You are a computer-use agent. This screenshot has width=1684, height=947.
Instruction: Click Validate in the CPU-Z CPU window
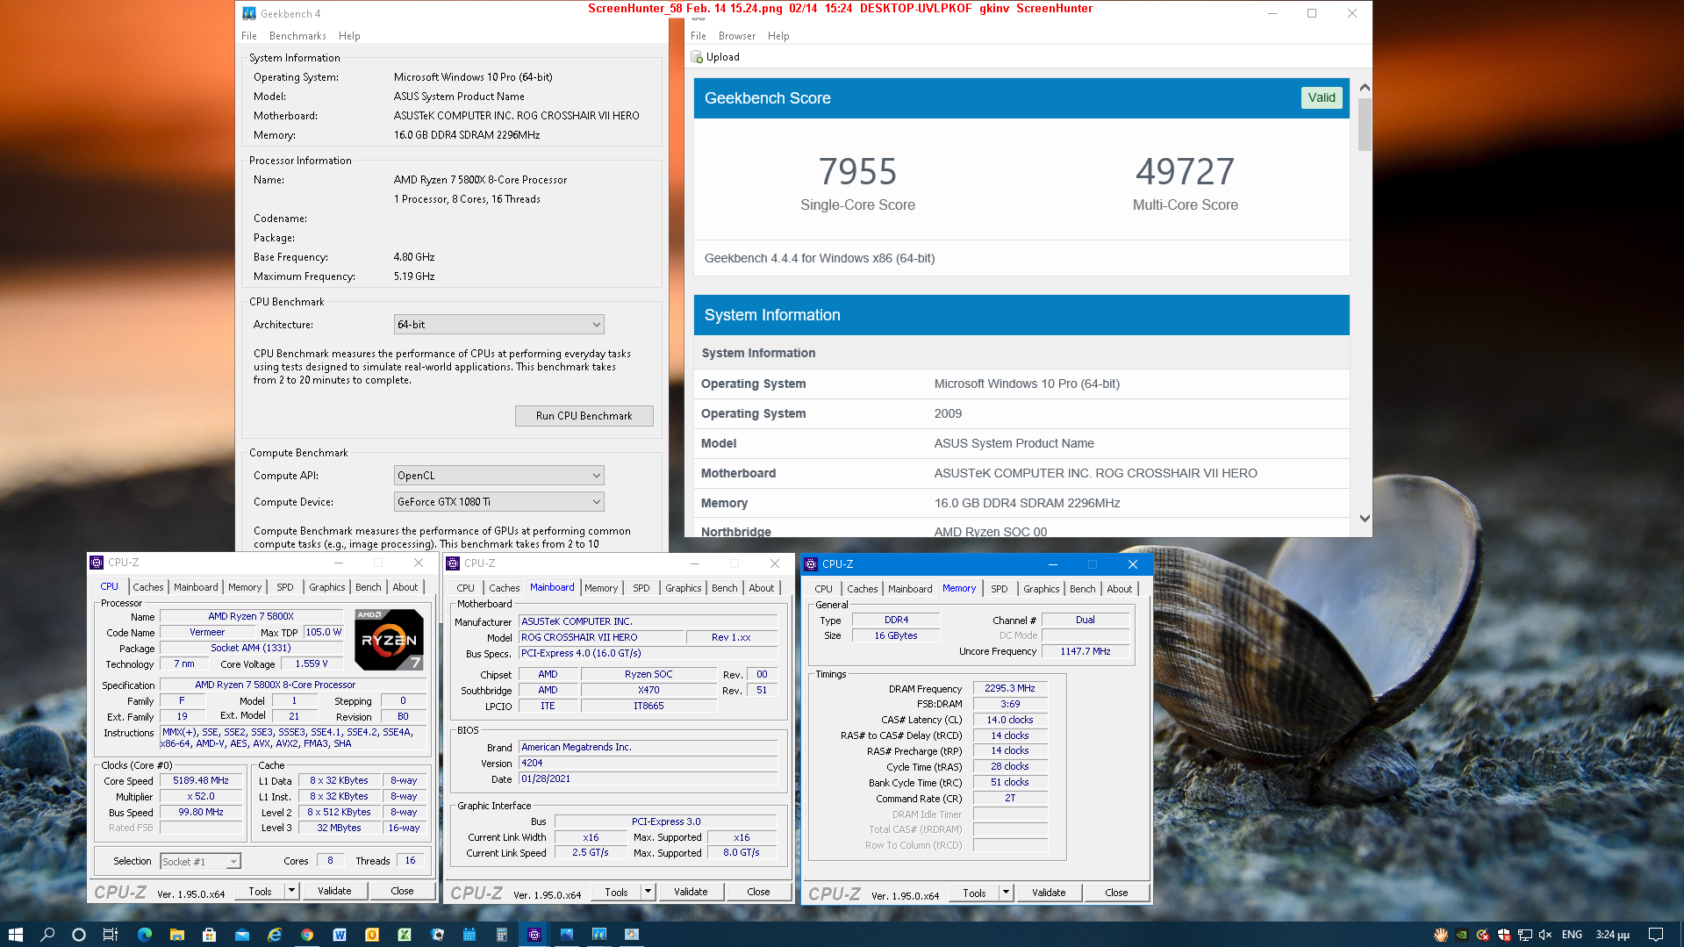(x=334, y=891)
